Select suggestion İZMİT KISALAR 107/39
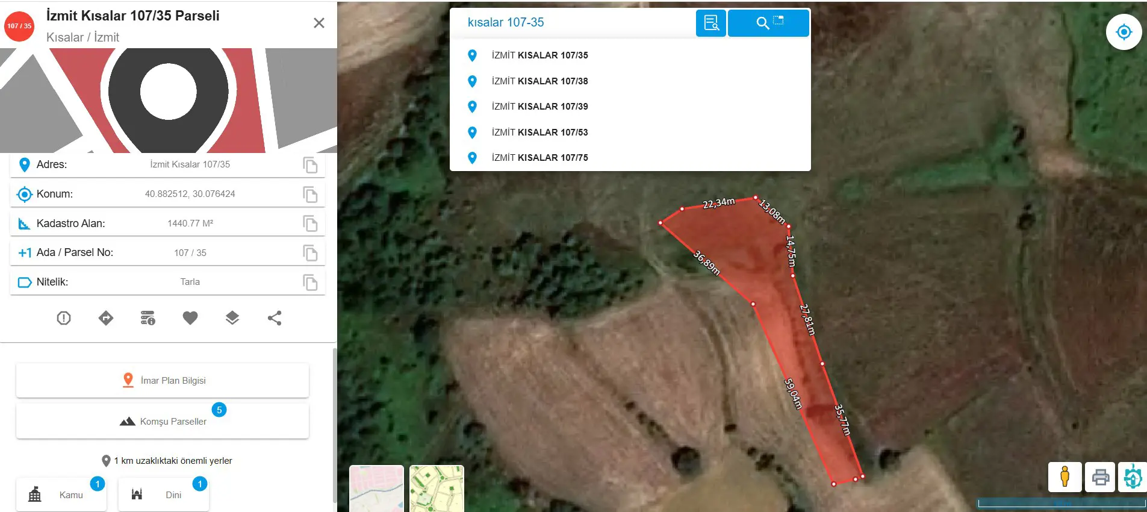Image resolution: width=1147 pixels, height=512 pixels. click(630, 107)
